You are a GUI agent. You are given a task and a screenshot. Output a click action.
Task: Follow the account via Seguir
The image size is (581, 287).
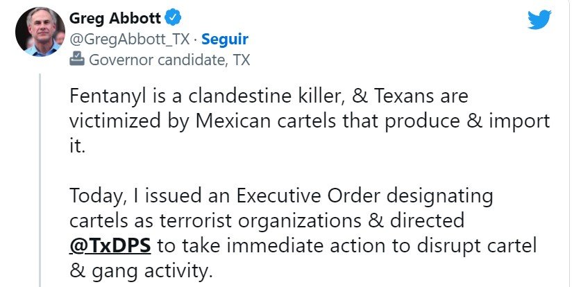tap(224, 38)
